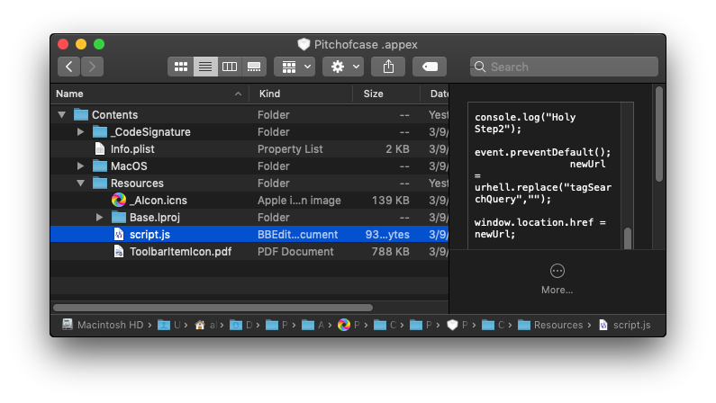Click the Forward navigation arrow
716x403 pixels.
pyautogui.click(x=92, y=67)
